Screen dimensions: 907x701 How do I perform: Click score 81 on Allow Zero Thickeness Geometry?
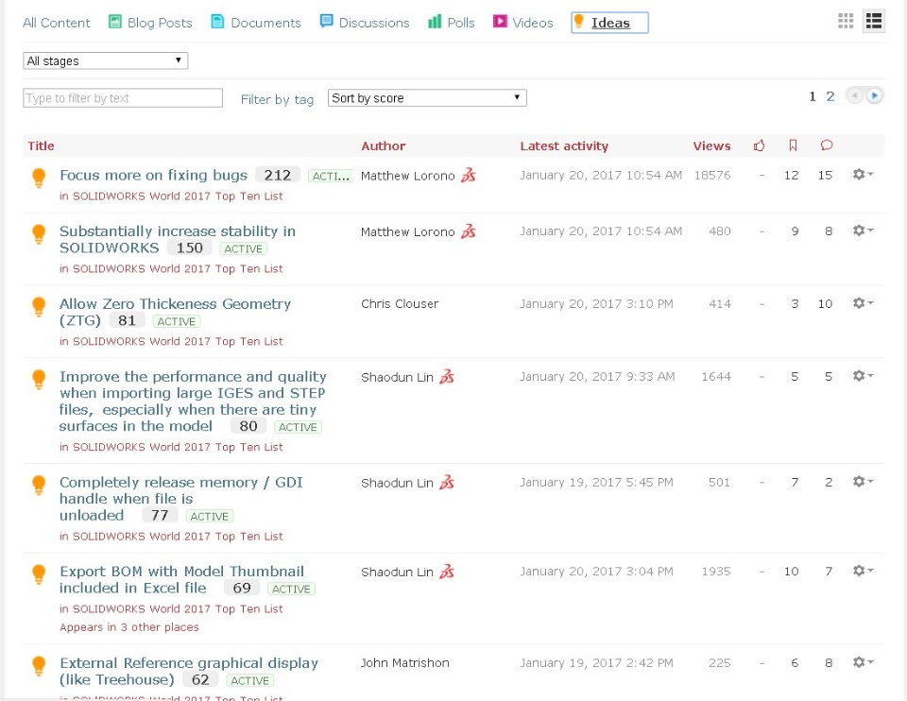coord(127,320)
